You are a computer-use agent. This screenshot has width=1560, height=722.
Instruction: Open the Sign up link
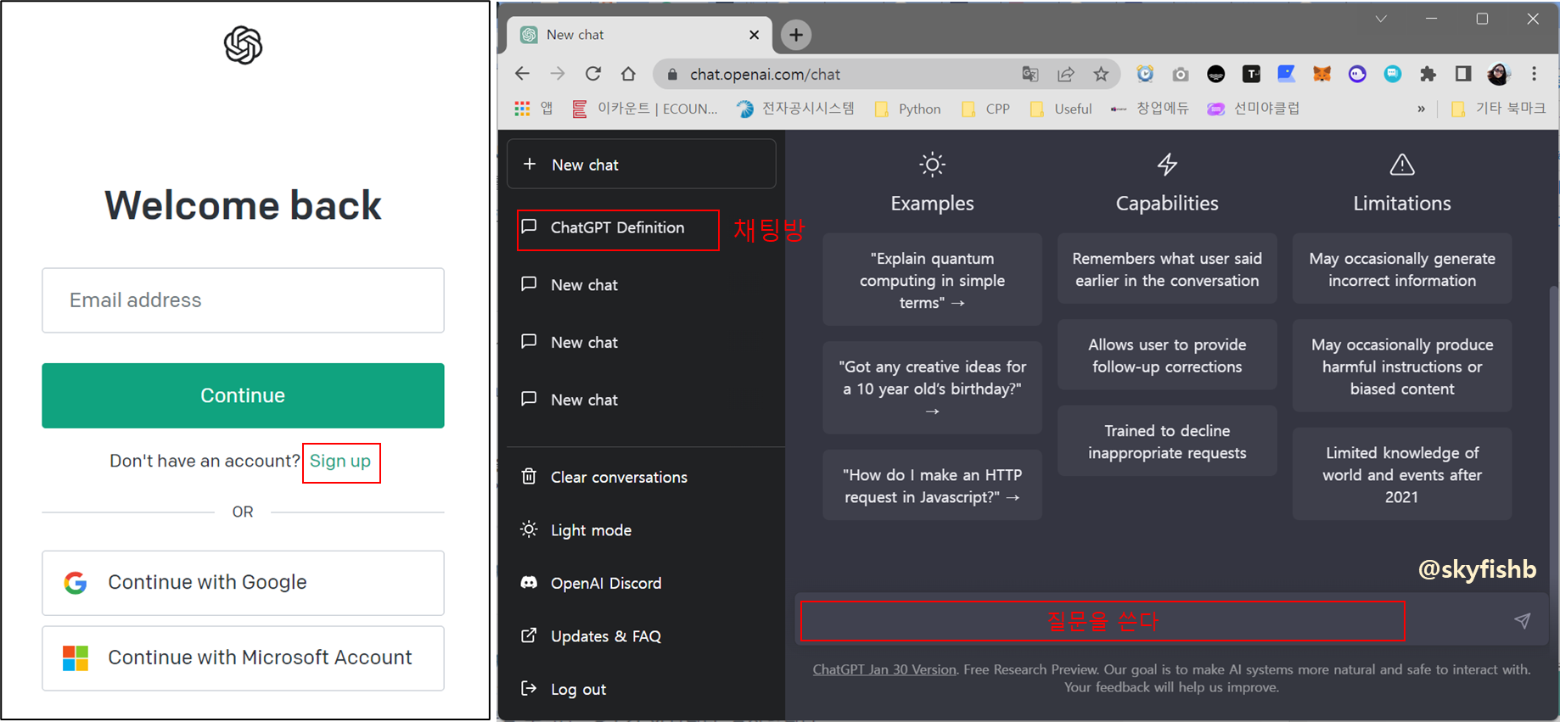(340, 461)
